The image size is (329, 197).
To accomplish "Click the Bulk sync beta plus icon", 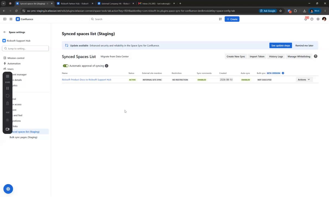I will click(283, 73).
